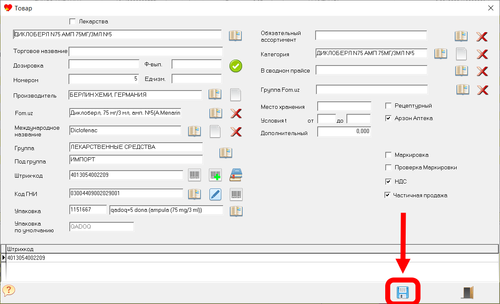Viewport: 500px width, 304px height.
Task: Click the Diclofenac international name field
Action: pyautogui.click(x=125, y=131)
